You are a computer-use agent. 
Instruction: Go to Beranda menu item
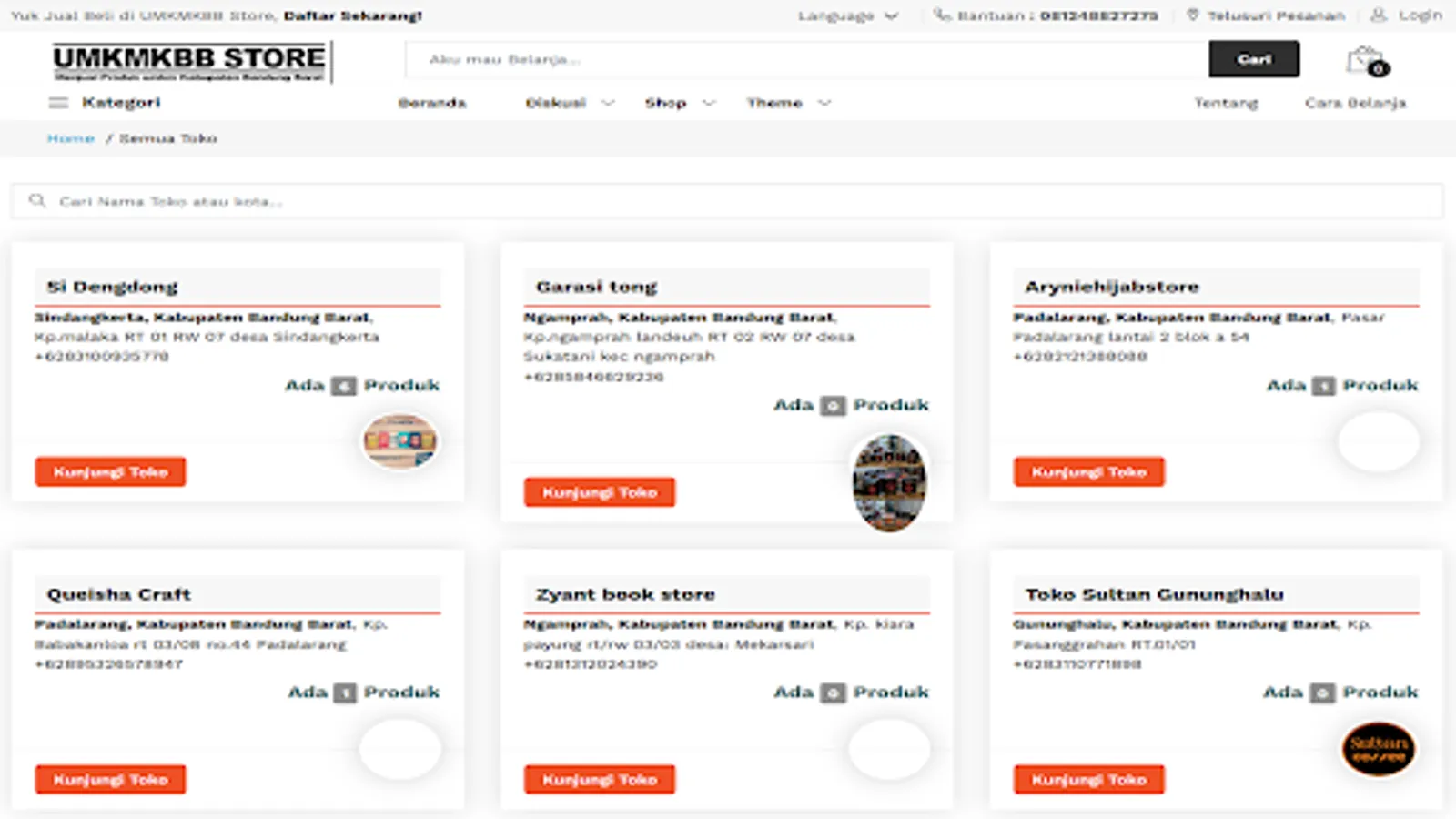tap(432, 103)
